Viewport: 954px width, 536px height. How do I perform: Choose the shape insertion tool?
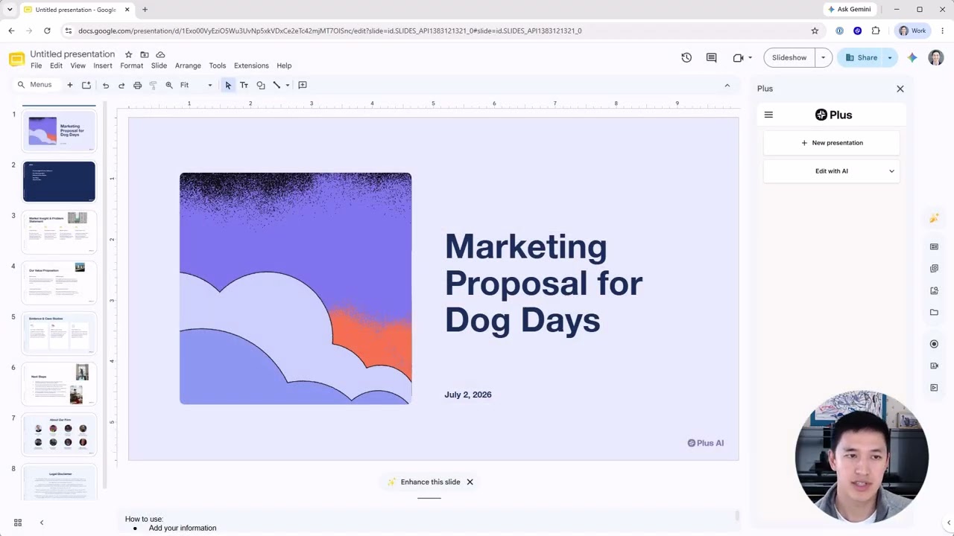point(260,85)
